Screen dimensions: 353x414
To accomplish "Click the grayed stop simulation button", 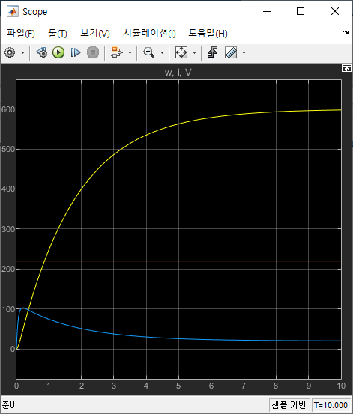I will [93, 52].
